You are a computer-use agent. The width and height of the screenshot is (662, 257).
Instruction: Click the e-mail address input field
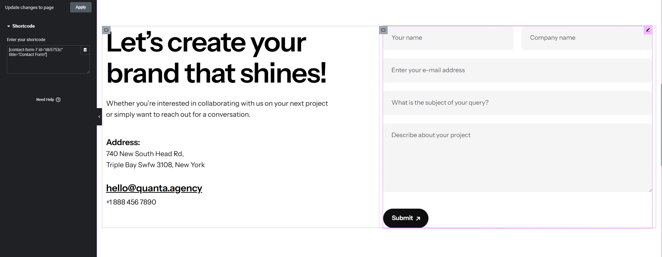coord(518,70)
